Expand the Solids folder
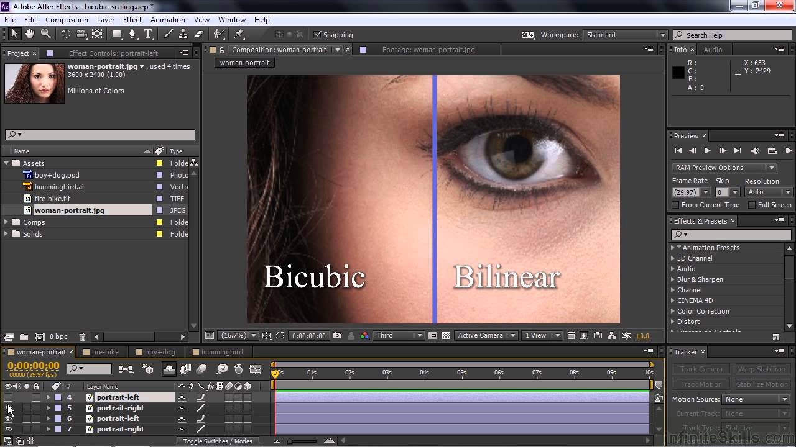 pyautogui.click(x=6, y=234)
